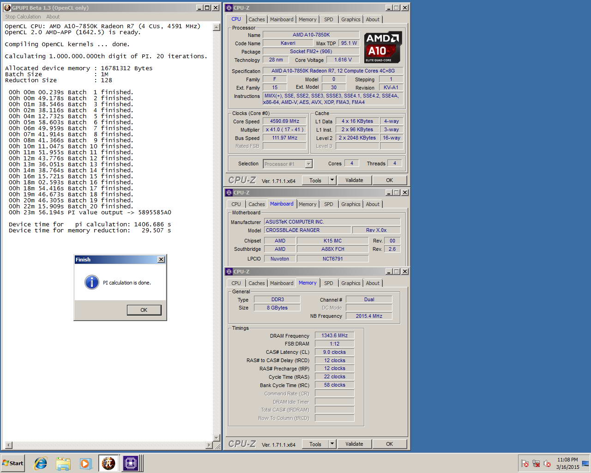Click OK in top CPU-Z window

pyautogui.click(x=389, y=180)
